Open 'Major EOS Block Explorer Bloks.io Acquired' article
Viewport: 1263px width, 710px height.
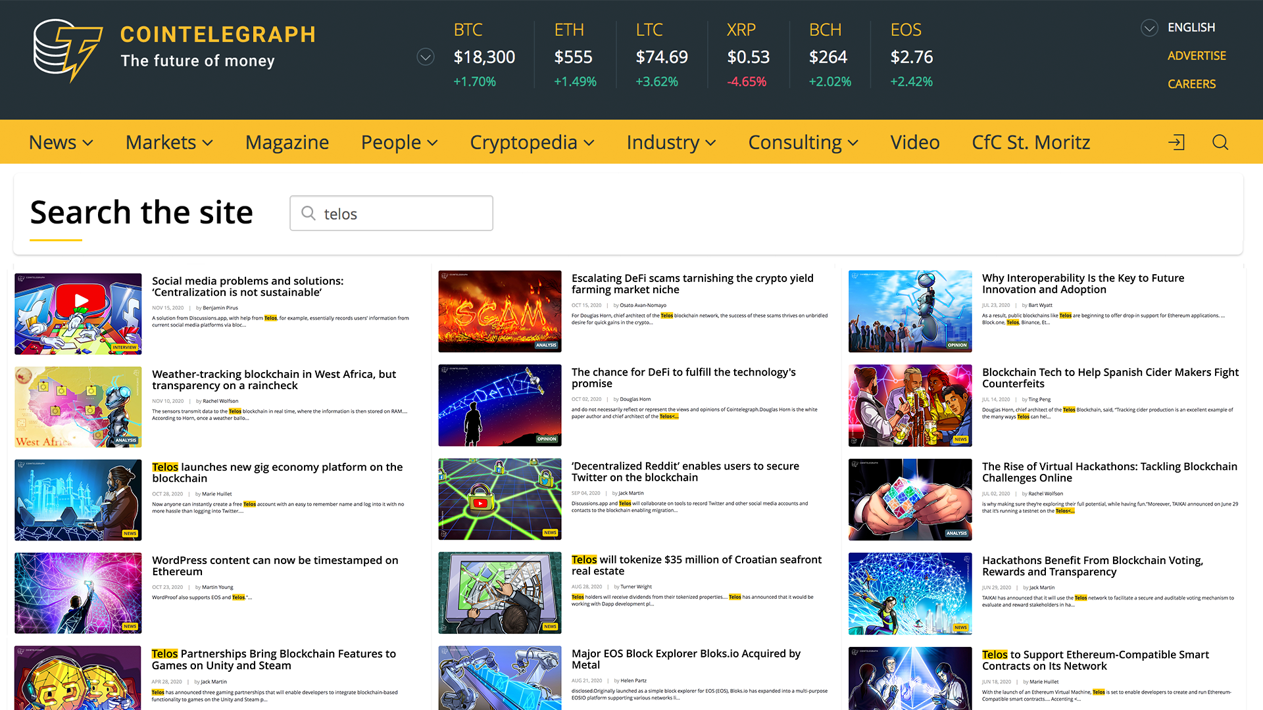(x=686, y=659)
